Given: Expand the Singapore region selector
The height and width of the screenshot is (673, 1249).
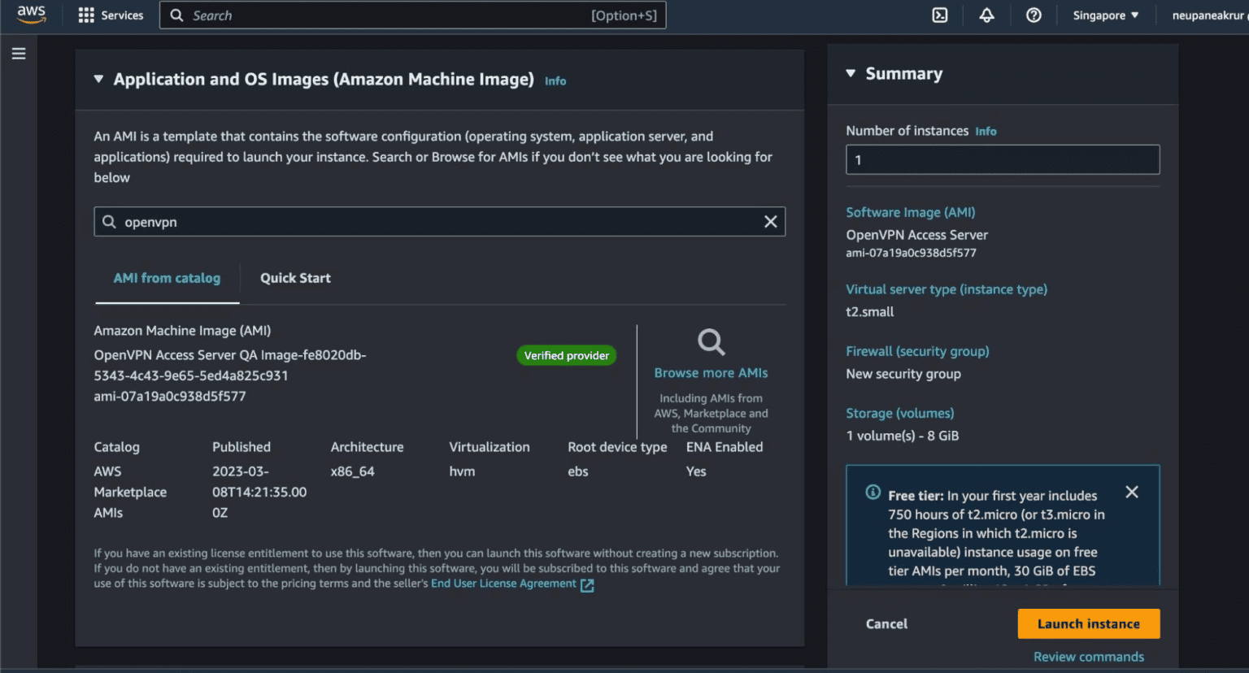Looking at the screenshot, I should [x=1103, y=15].
